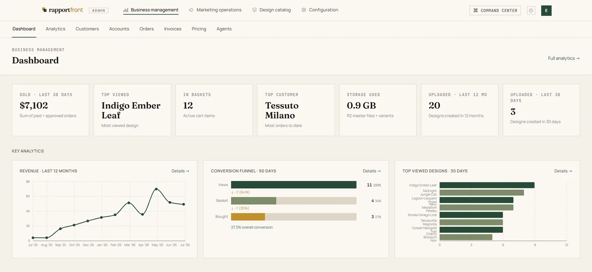Click 'Most orders to date' caption

click(x=283, y=126)
